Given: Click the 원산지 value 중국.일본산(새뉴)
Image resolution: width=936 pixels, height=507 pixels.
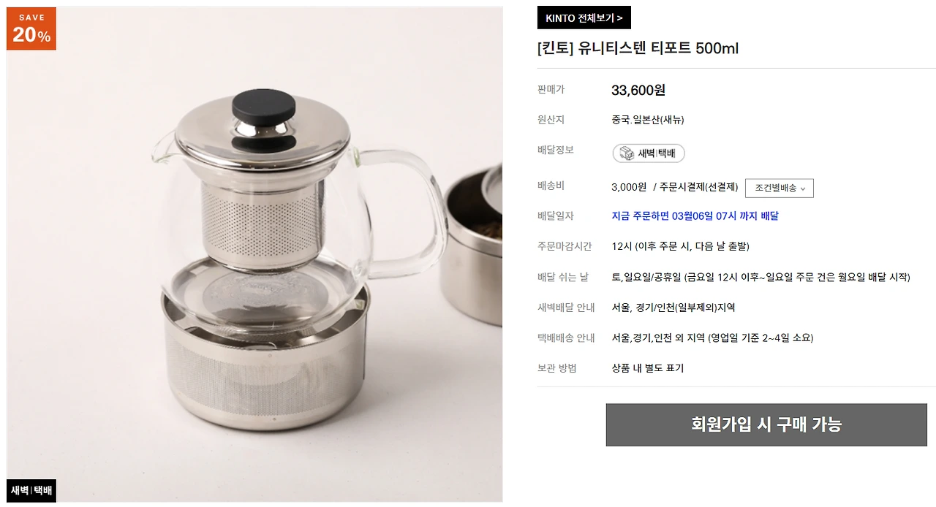Looking at the screenshot, I should 648,120.
